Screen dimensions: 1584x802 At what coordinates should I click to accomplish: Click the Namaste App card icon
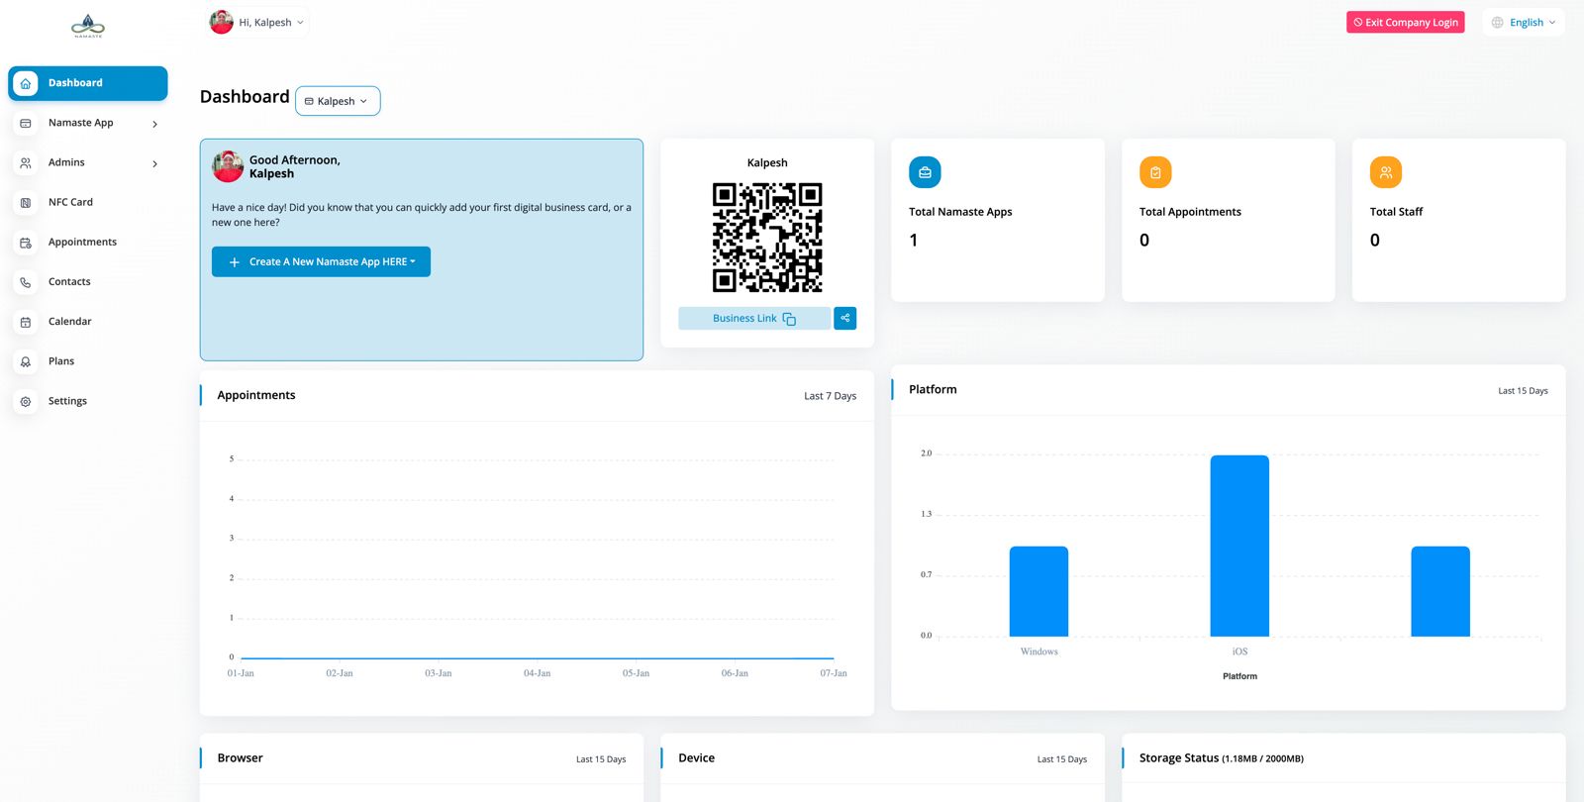[26, 124]
